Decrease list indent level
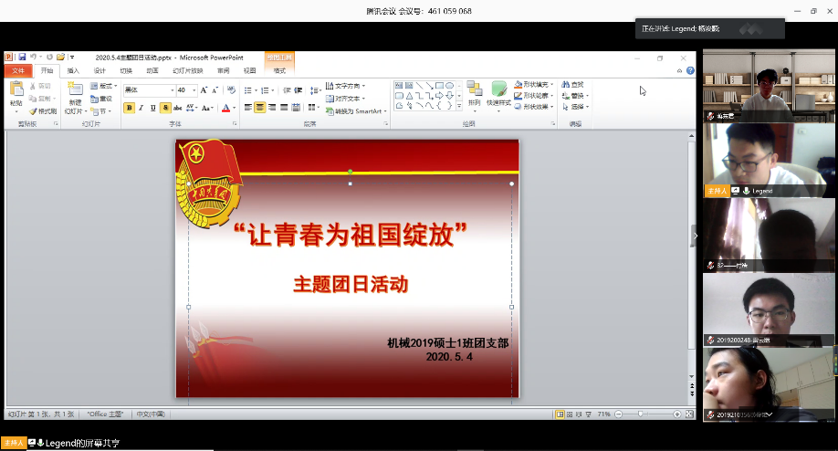Image resolution: width=838 pixels, height=451 pixels. click(287, 90)
